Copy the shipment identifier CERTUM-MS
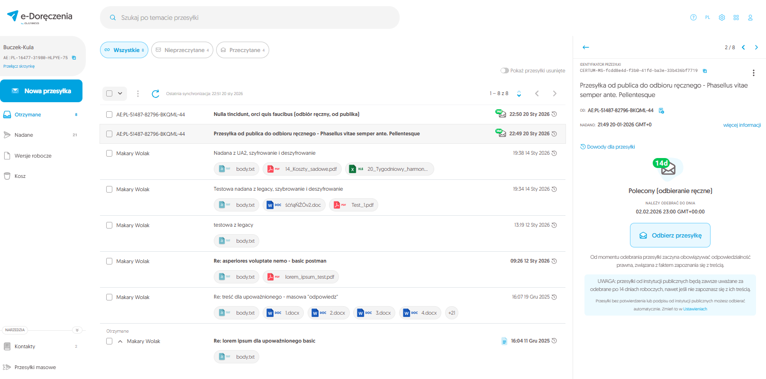The height and width of the screenshot is (379, 766). tap(704, 71)
